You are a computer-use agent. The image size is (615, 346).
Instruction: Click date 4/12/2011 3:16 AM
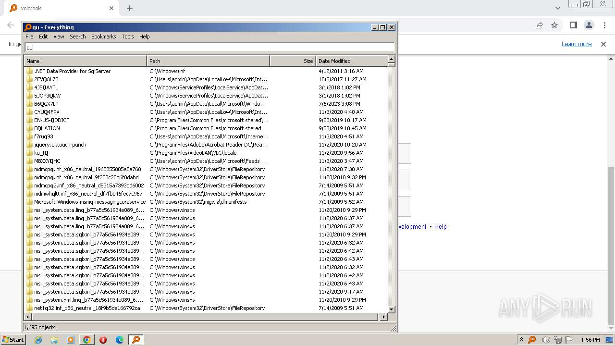coord(341,71)
